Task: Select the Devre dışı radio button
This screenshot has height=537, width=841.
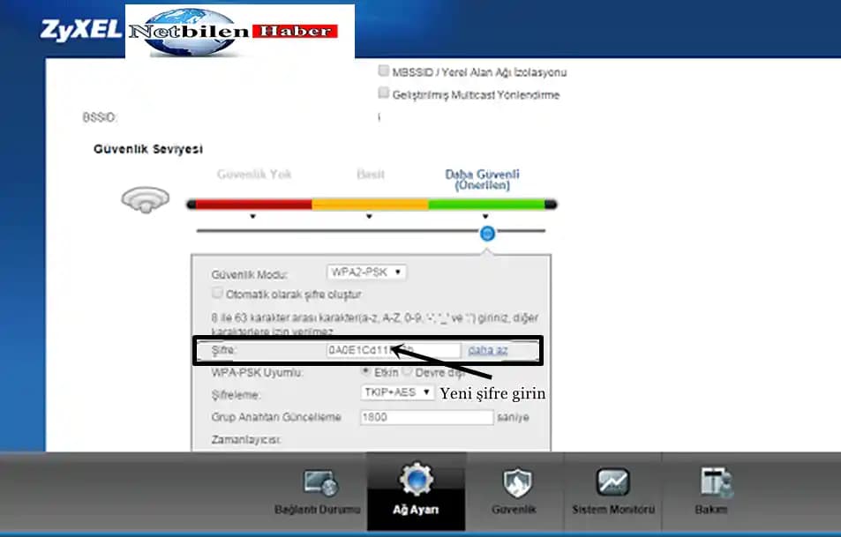Action: pos(408,372)
